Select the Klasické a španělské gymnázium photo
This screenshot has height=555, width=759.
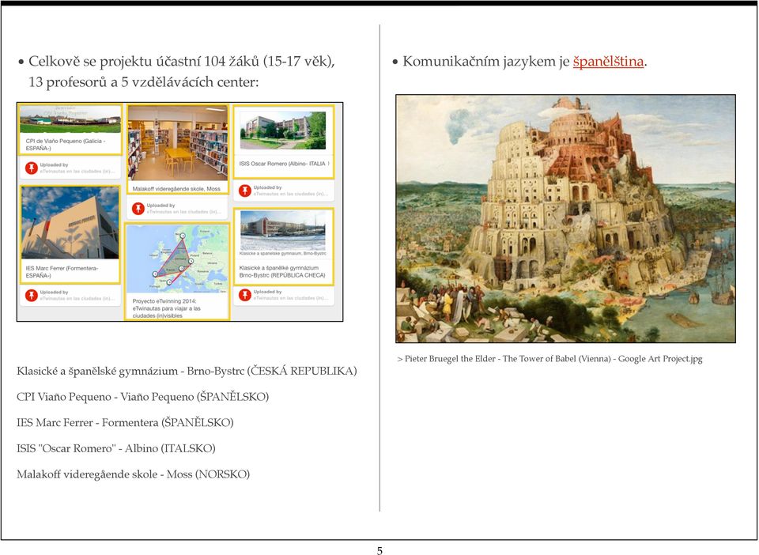(283, 230)
